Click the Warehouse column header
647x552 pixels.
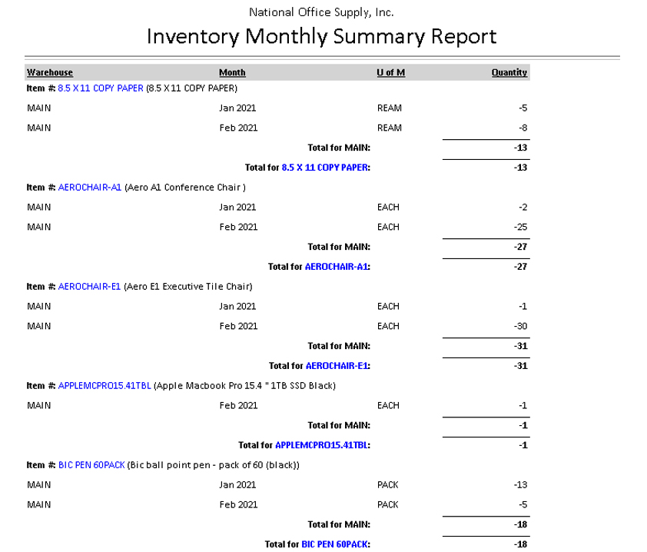coord(50,72)
